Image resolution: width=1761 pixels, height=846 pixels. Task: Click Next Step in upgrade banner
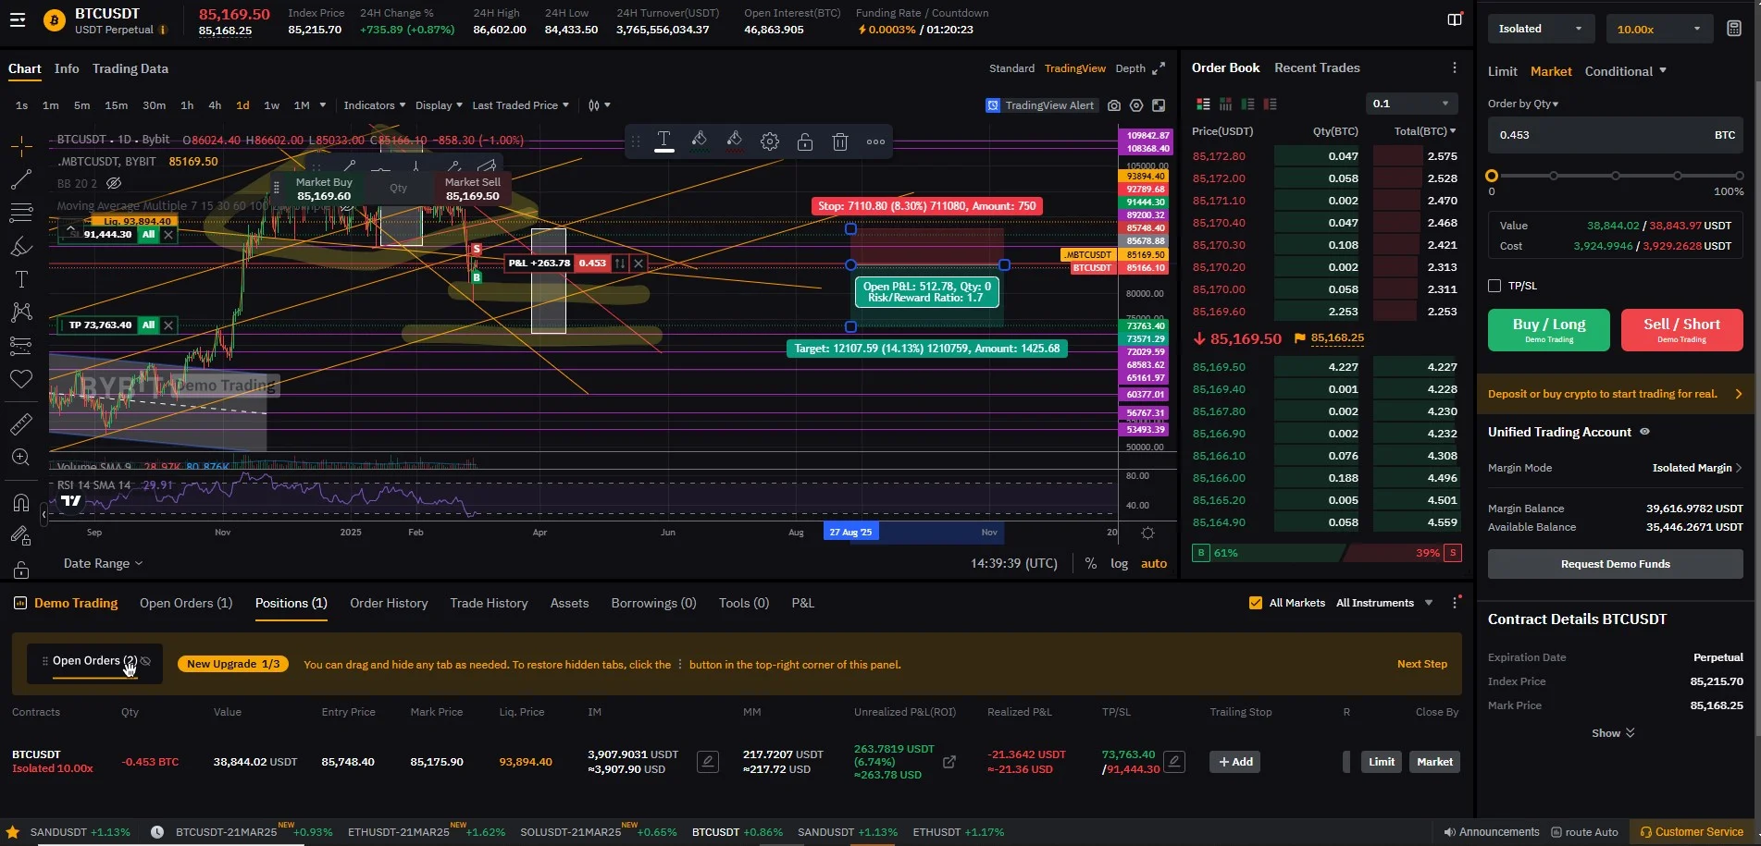[x=1422, y=664]
